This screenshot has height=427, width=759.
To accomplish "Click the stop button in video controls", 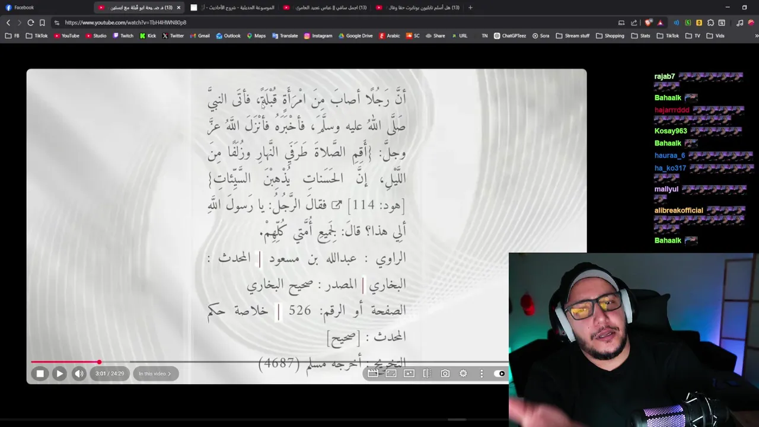I will click(x=40, y=374).
